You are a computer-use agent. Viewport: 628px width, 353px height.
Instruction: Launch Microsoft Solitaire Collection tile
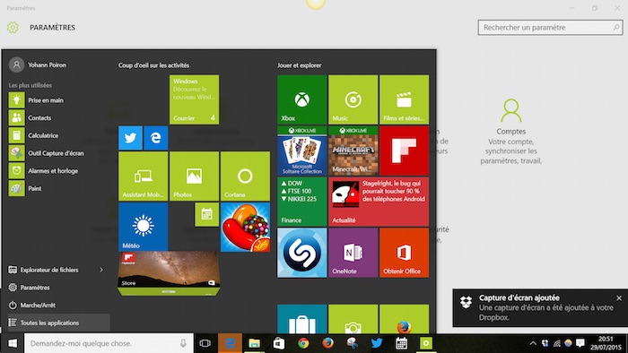click(302, 151)
